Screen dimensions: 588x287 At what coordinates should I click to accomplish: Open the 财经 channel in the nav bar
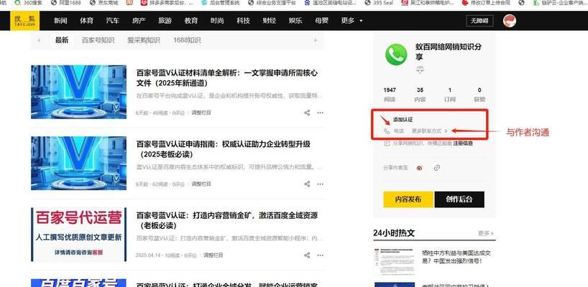[270, 21]
